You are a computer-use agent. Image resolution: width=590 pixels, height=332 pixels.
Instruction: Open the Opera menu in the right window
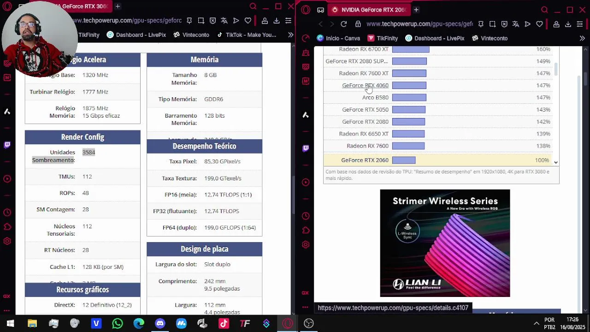click(306, 10)
